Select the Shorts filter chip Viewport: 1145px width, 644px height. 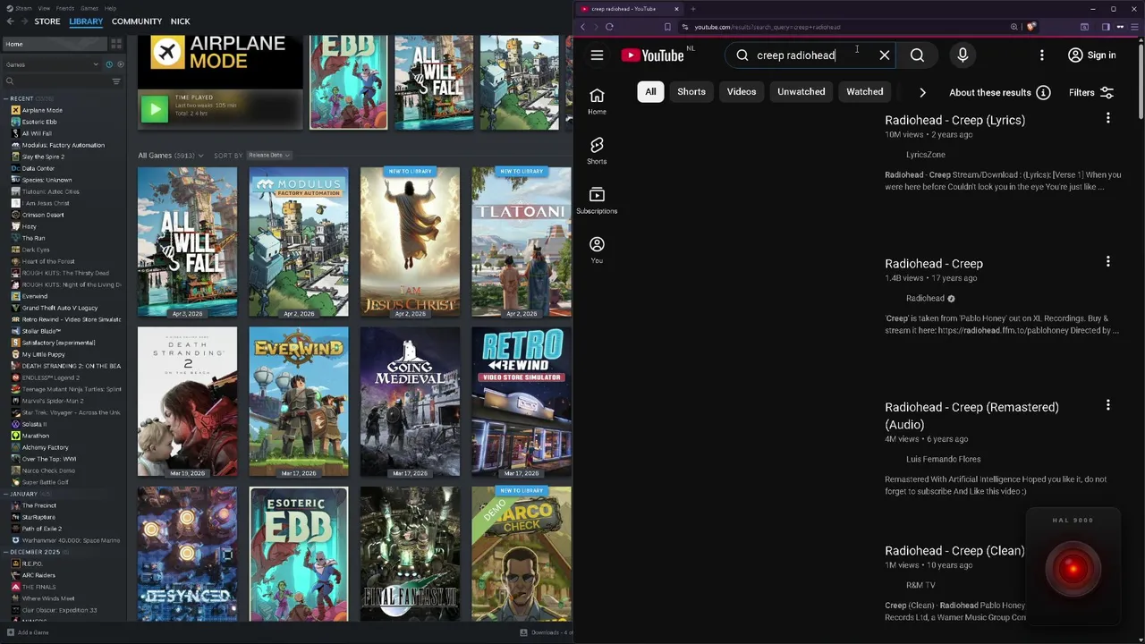pyautogui.click(x=691, y=91)
